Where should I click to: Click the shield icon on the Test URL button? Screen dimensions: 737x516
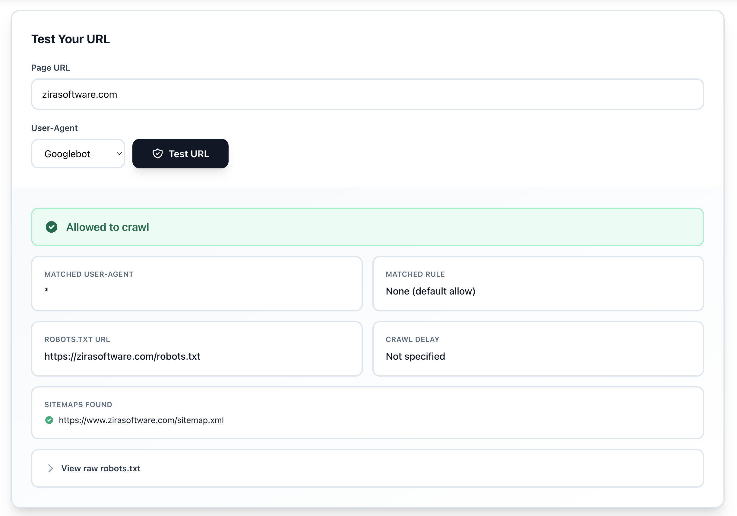click(x=158, y=154)
